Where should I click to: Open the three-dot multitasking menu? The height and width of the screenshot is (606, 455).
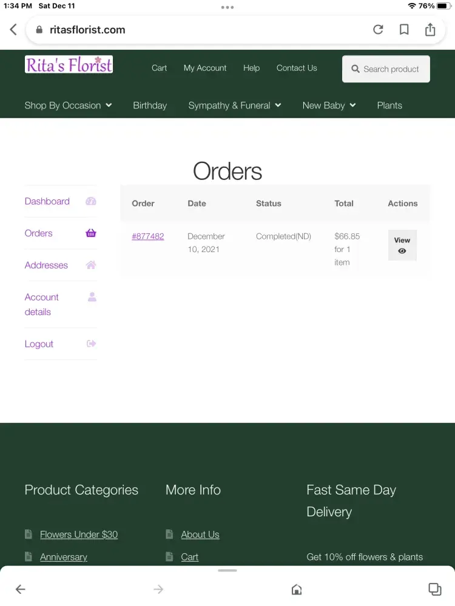(x=227, y=7)
